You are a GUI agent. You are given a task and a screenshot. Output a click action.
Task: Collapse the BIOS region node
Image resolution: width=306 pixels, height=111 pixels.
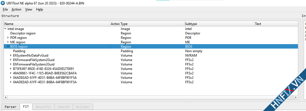[8, 47]
